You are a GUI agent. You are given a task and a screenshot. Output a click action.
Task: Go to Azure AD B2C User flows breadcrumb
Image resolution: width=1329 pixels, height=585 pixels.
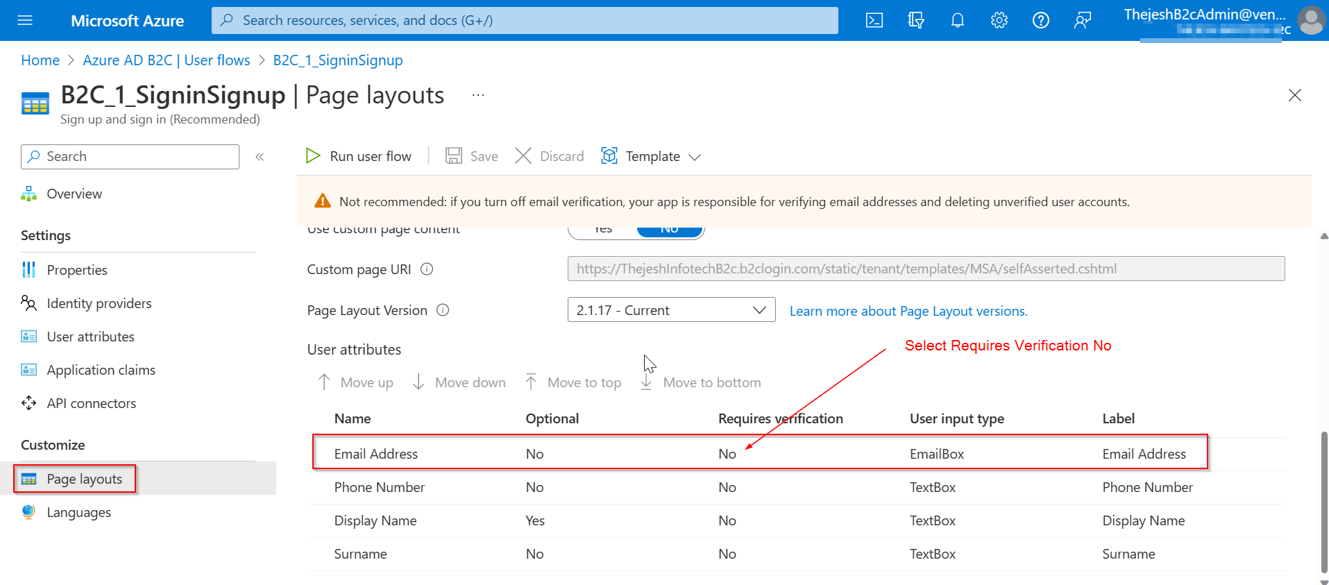[x=167, y=60]
